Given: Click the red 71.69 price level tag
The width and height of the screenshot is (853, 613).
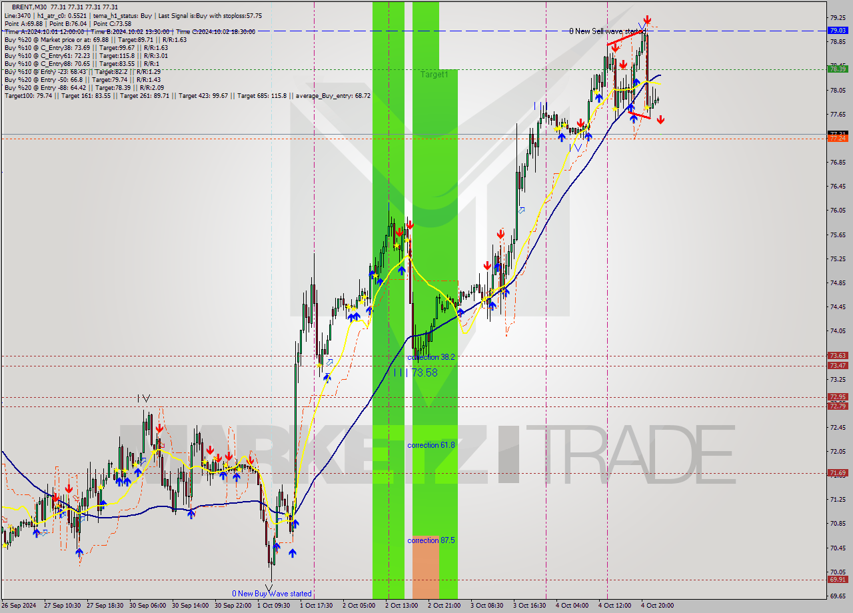Looking at the screenshot, I should [x=838, y=473].
